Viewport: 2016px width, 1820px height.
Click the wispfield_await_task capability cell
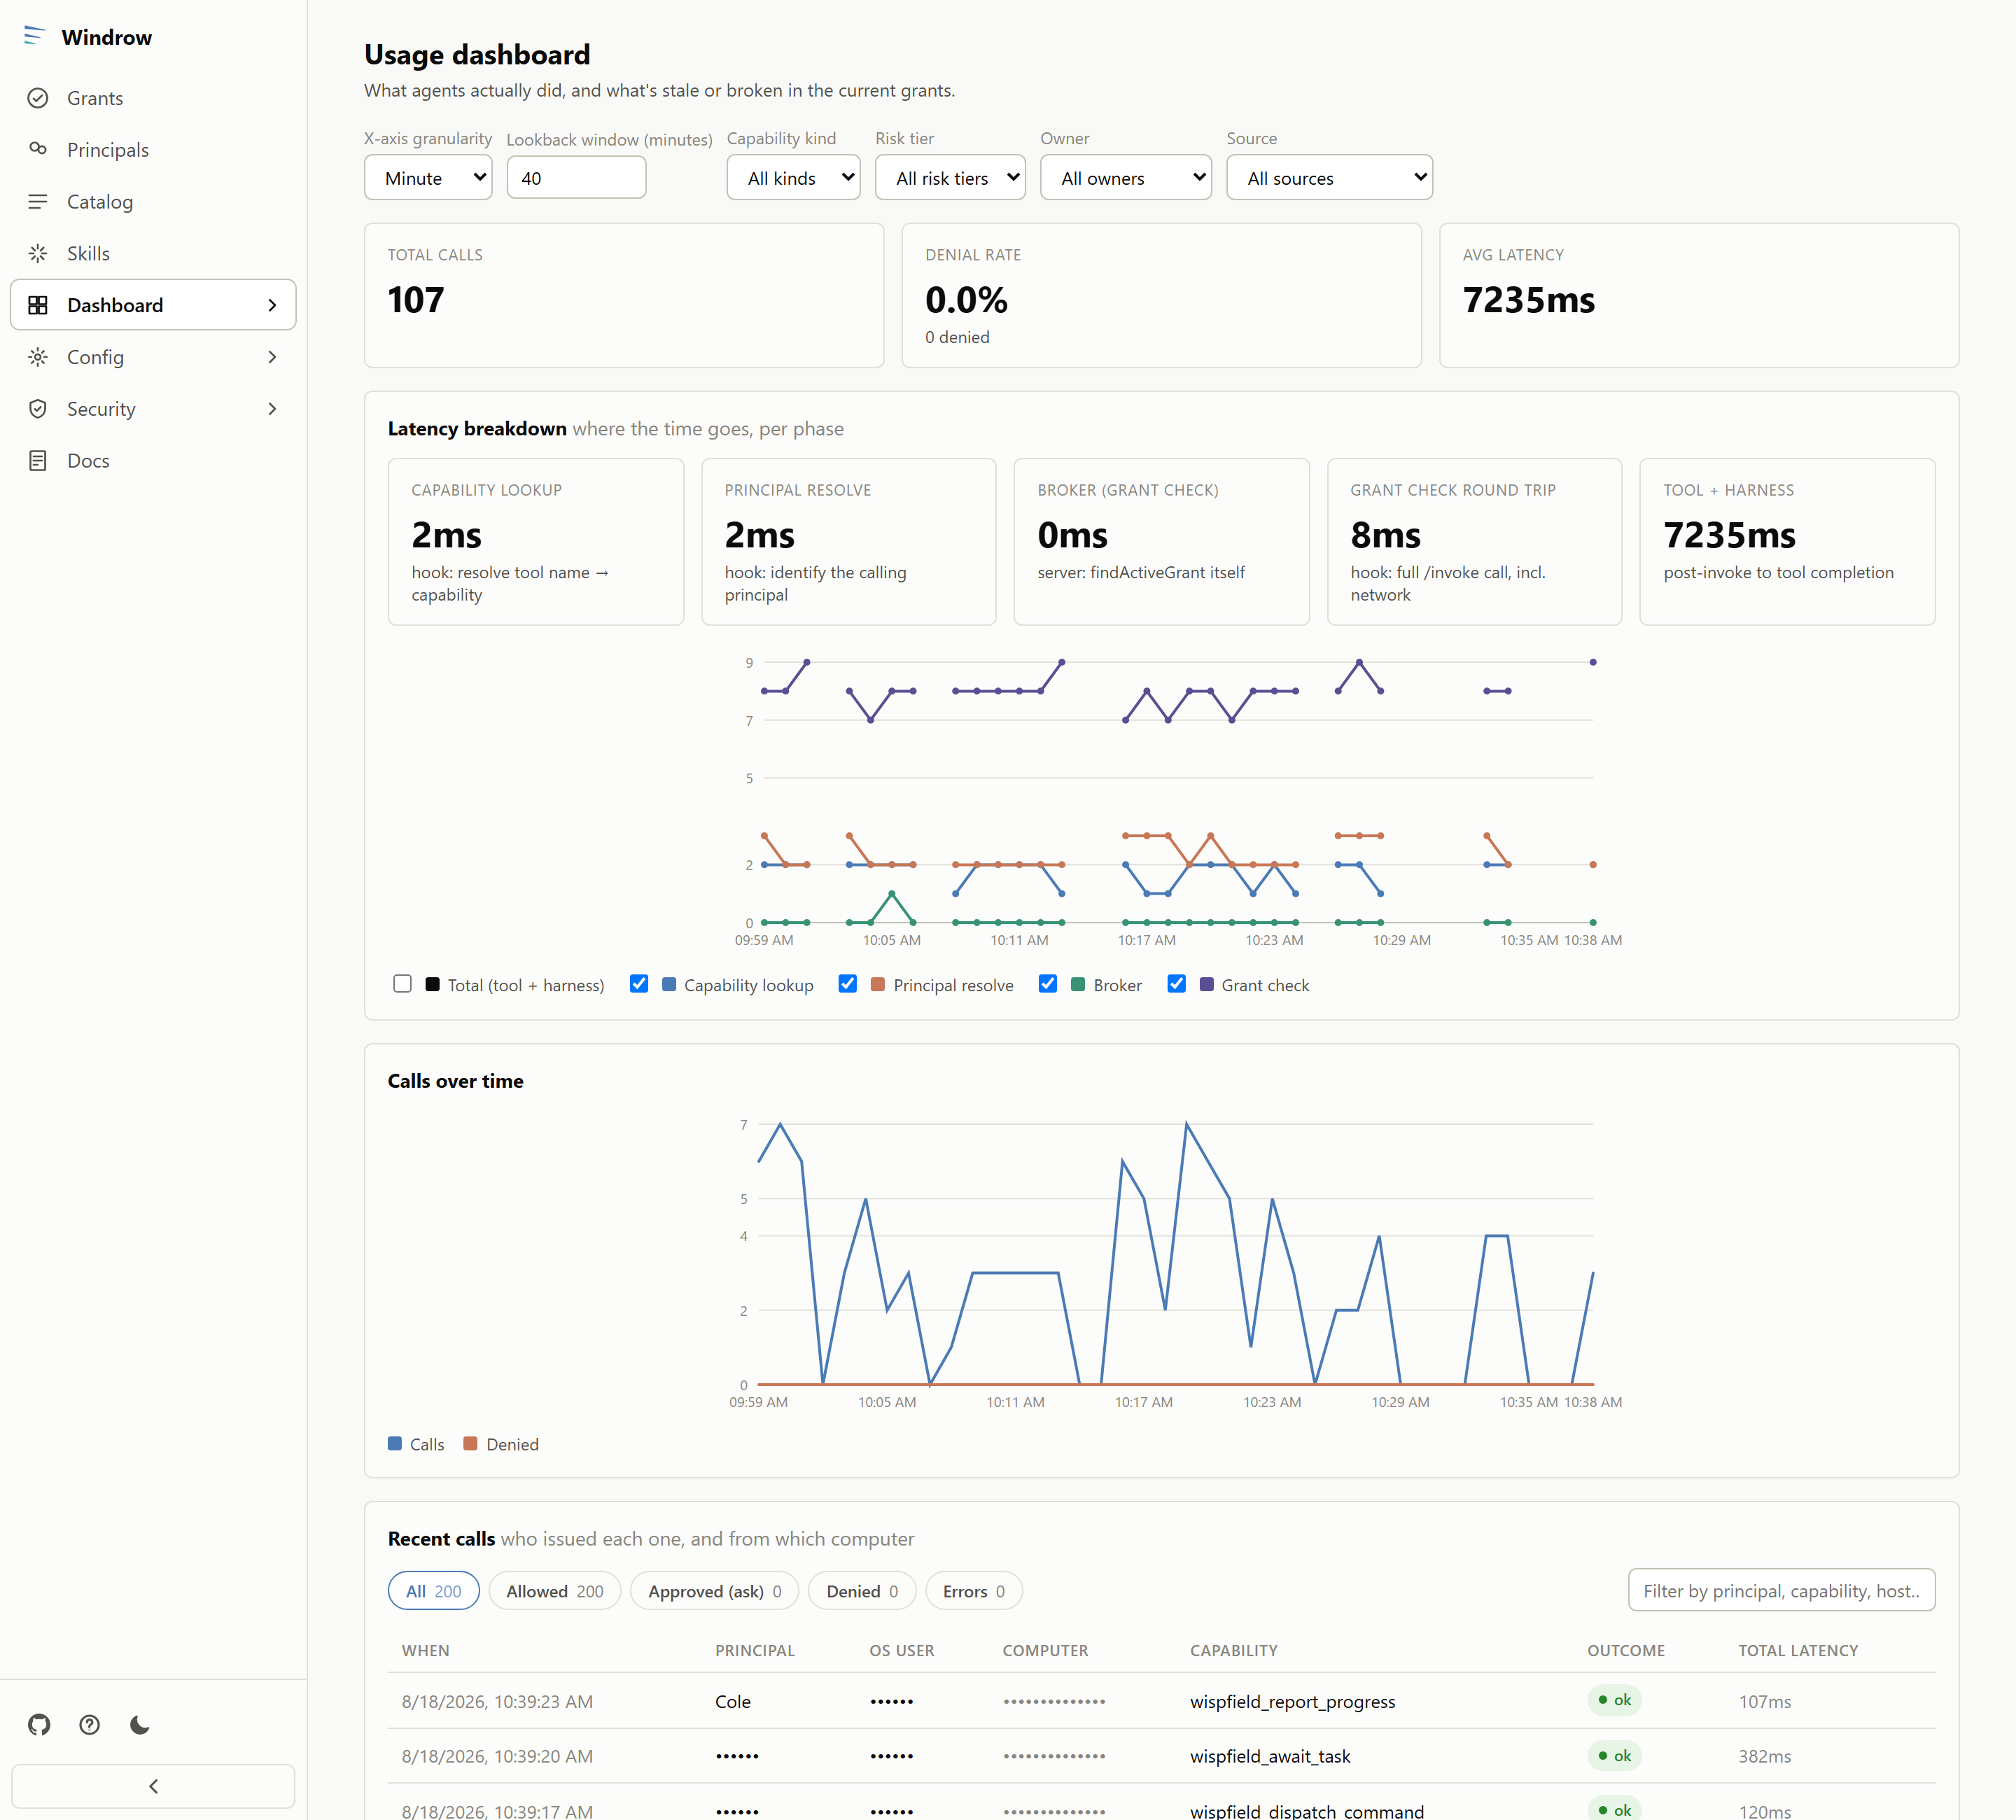point(1270,1756)
